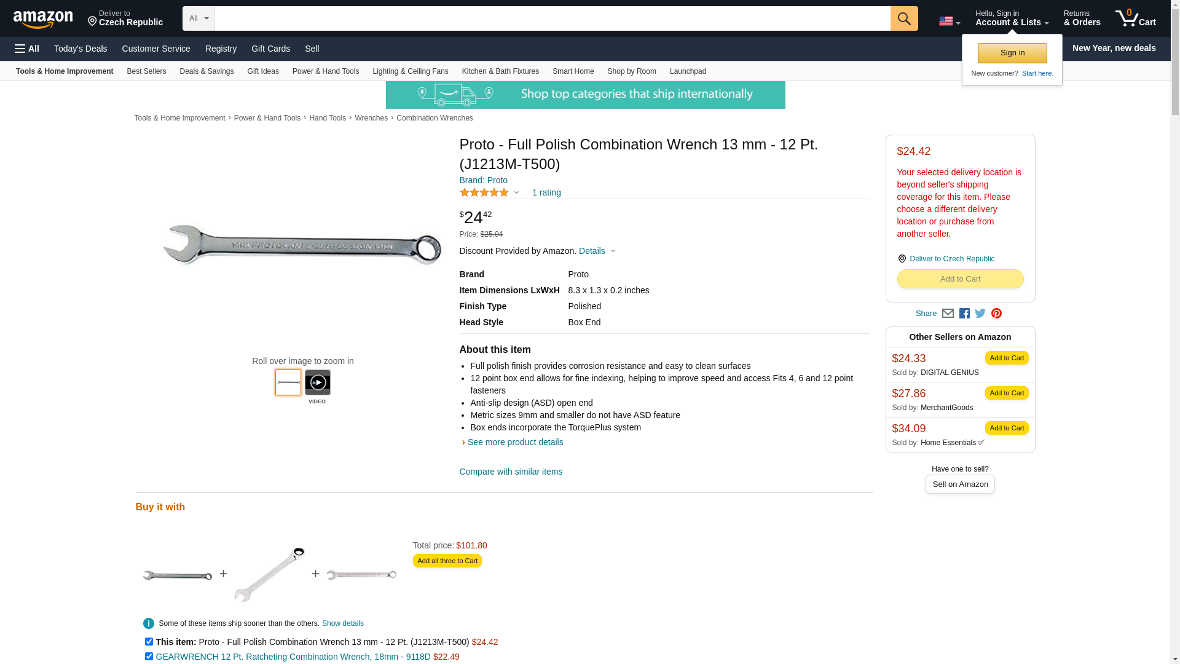Open the Gift Cards nav item
The image size is (1180, 664).
point(270,49)
